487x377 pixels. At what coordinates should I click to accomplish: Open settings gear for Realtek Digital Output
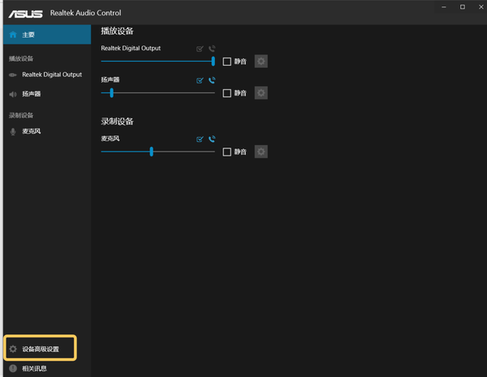coord(261,61)
